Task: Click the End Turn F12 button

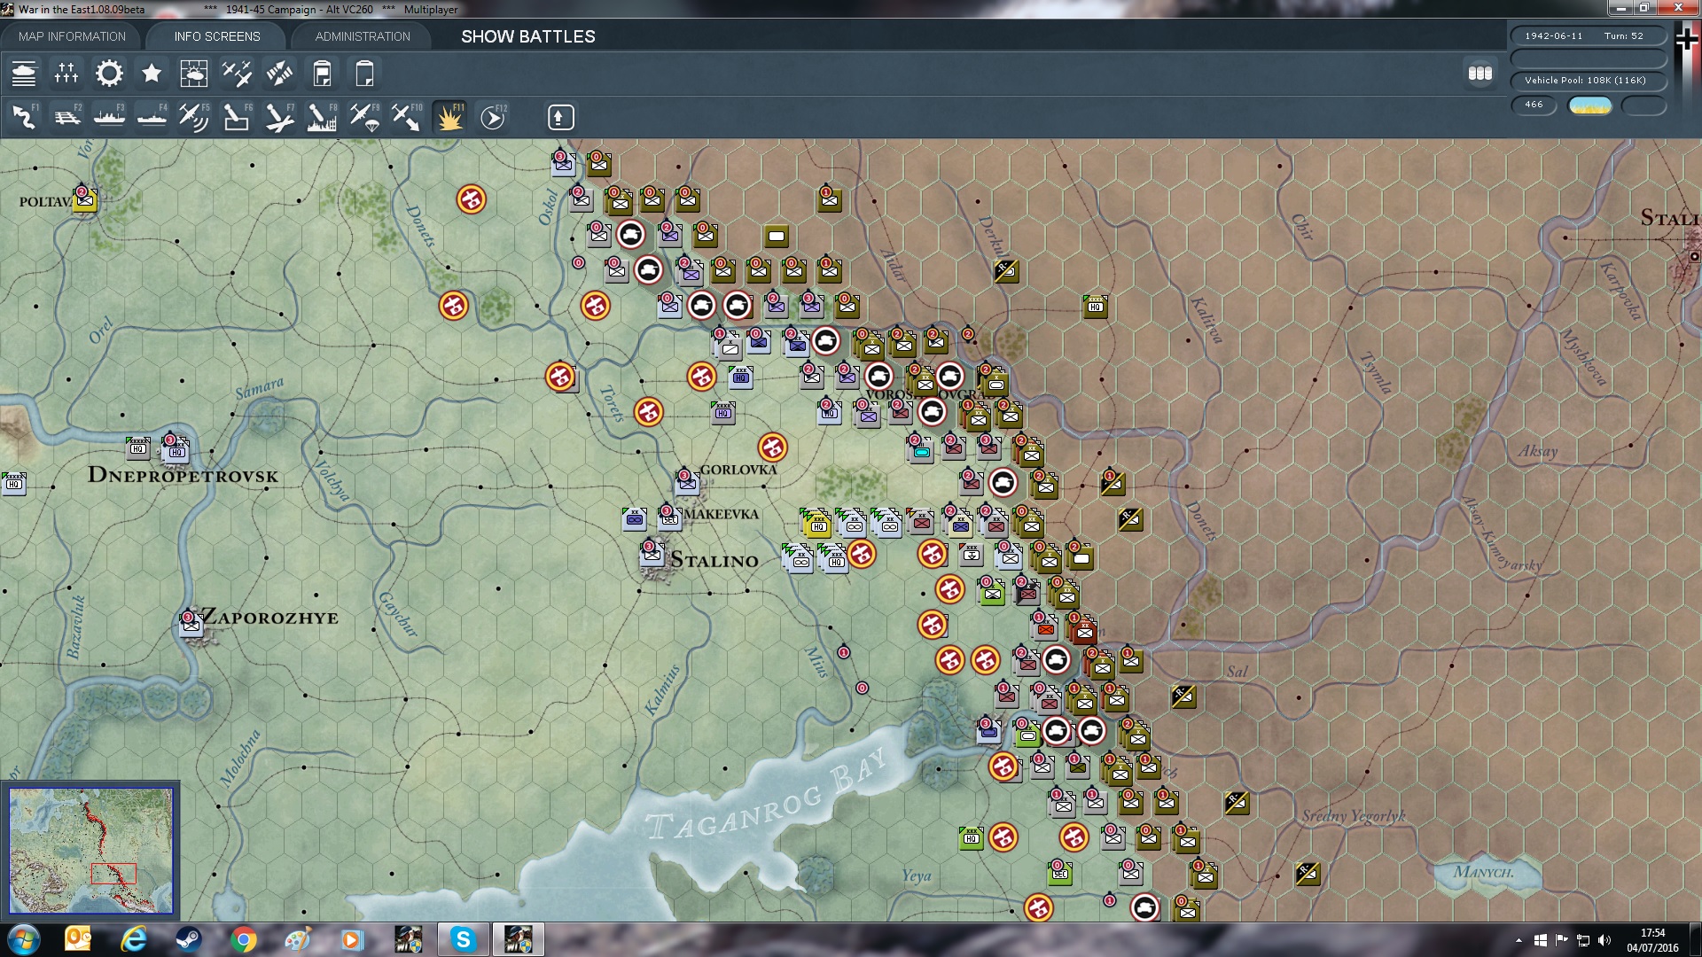Action: 493,117
